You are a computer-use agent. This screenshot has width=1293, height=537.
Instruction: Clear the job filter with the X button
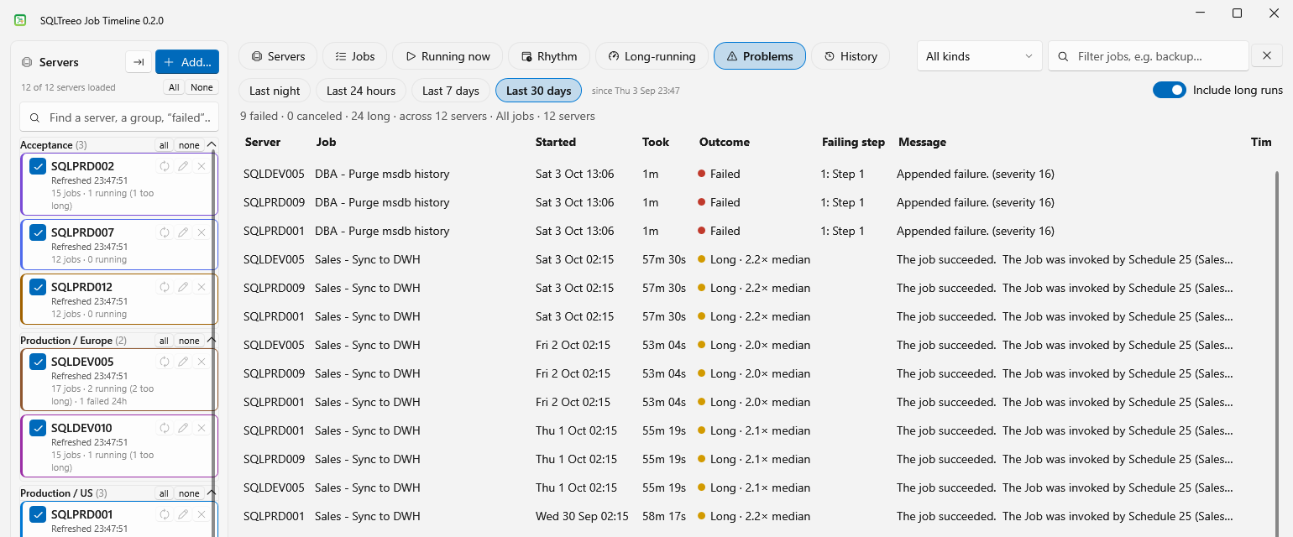pos(1267,56)
